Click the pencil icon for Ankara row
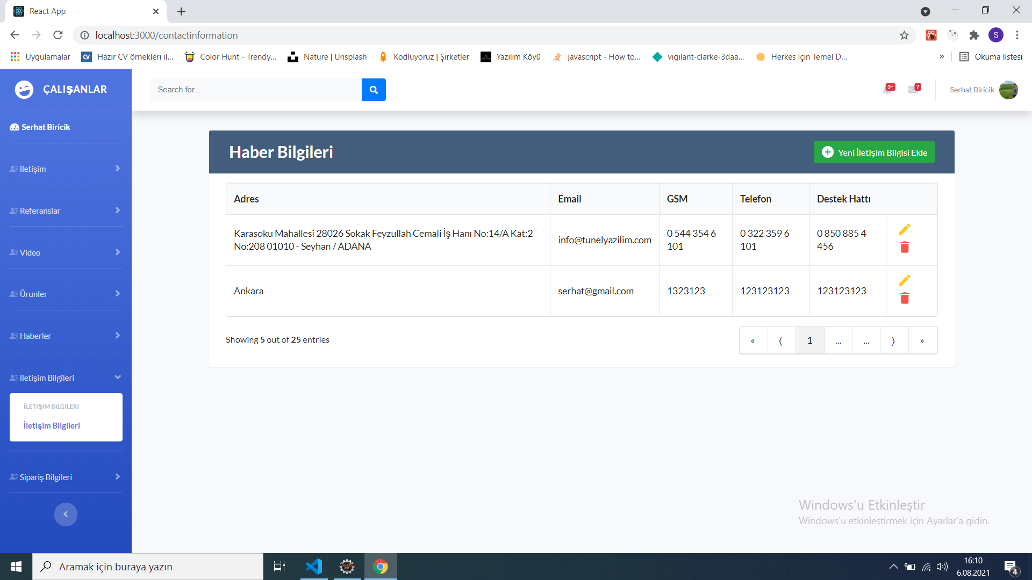 coord(905,280)
